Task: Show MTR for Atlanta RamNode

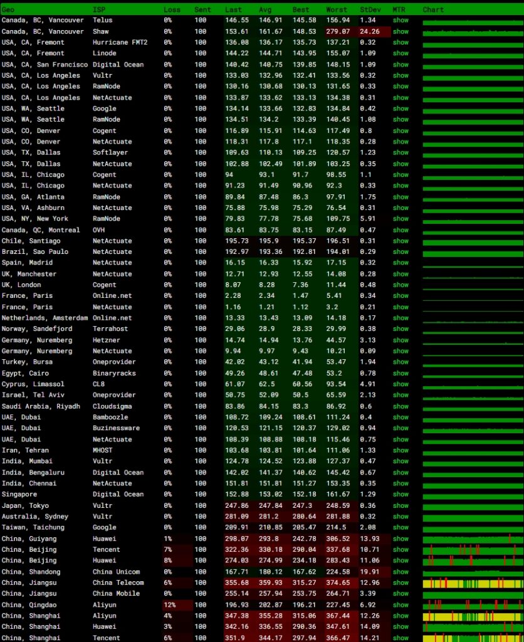Action: 401,197
